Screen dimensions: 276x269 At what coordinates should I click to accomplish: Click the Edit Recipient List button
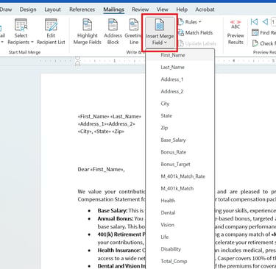pyautogui.click(x=51, y=32)
